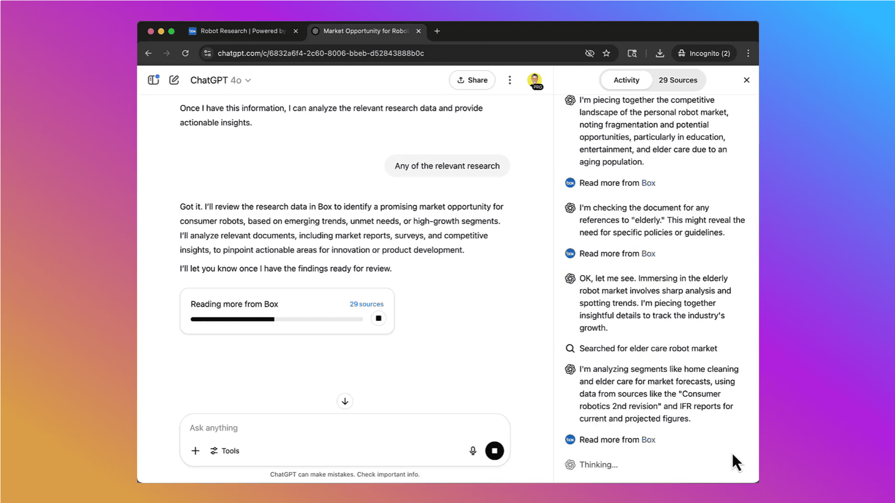Toggle the eye icon in the address bar
Image resolution: width=895 pixels, height=503 pixels.
coord(590,53)
